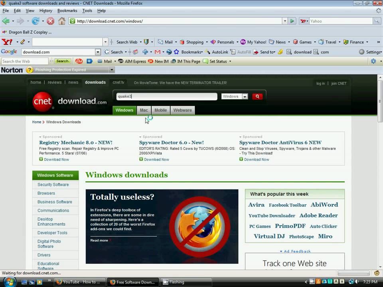Switch to the Mac tab

click(x=144, y=110)
